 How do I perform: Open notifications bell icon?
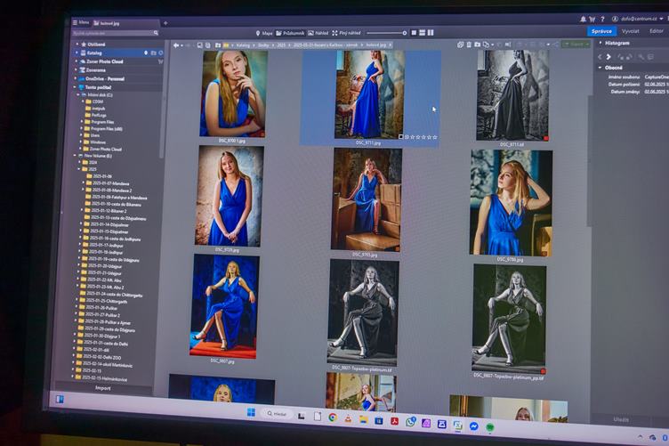tap(584, 19)
